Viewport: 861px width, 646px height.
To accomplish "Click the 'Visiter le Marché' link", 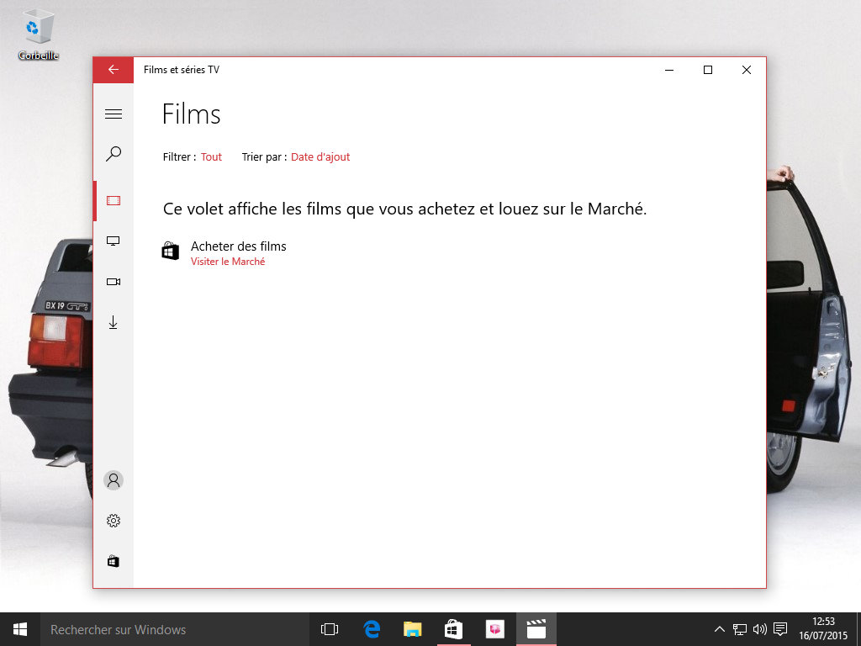I will [x=228, y=262].
